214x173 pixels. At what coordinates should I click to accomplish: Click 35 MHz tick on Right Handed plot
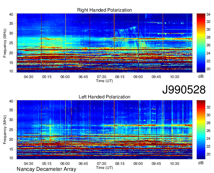tap(11, 24)
